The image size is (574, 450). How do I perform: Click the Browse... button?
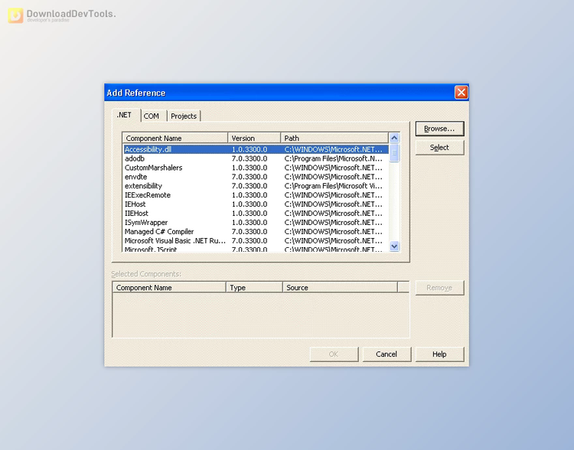(439, 129)
